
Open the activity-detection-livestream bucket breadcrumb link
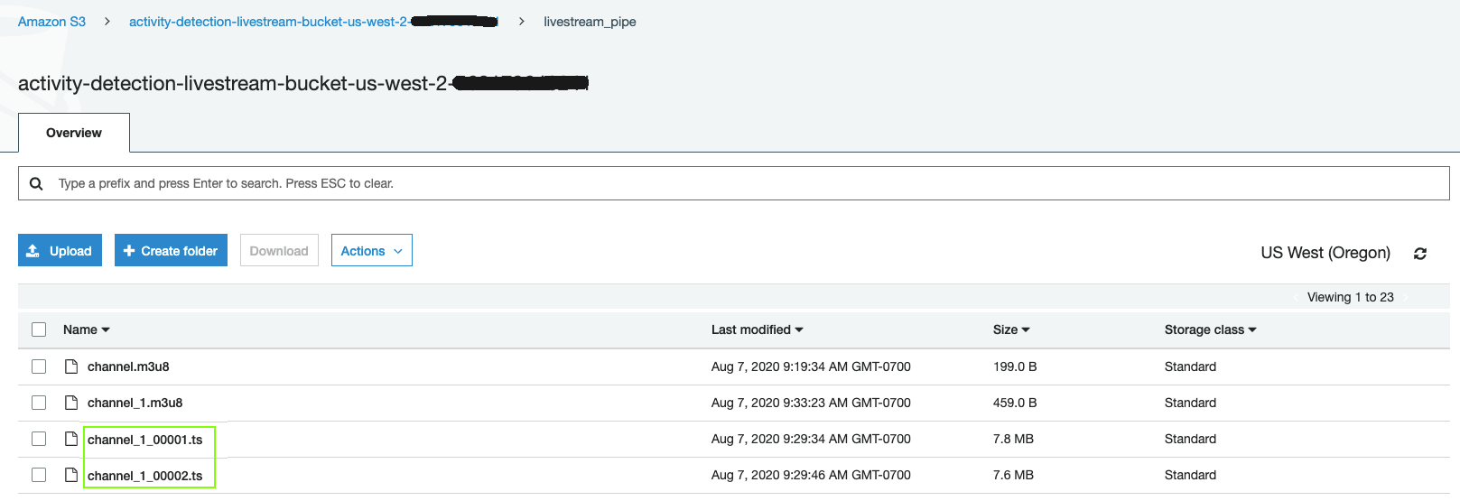313,22
